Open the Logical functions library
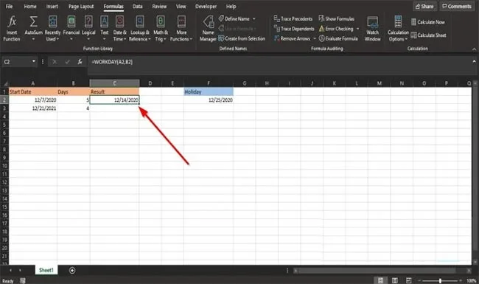 pyautogui.click(x=88, y=29)
